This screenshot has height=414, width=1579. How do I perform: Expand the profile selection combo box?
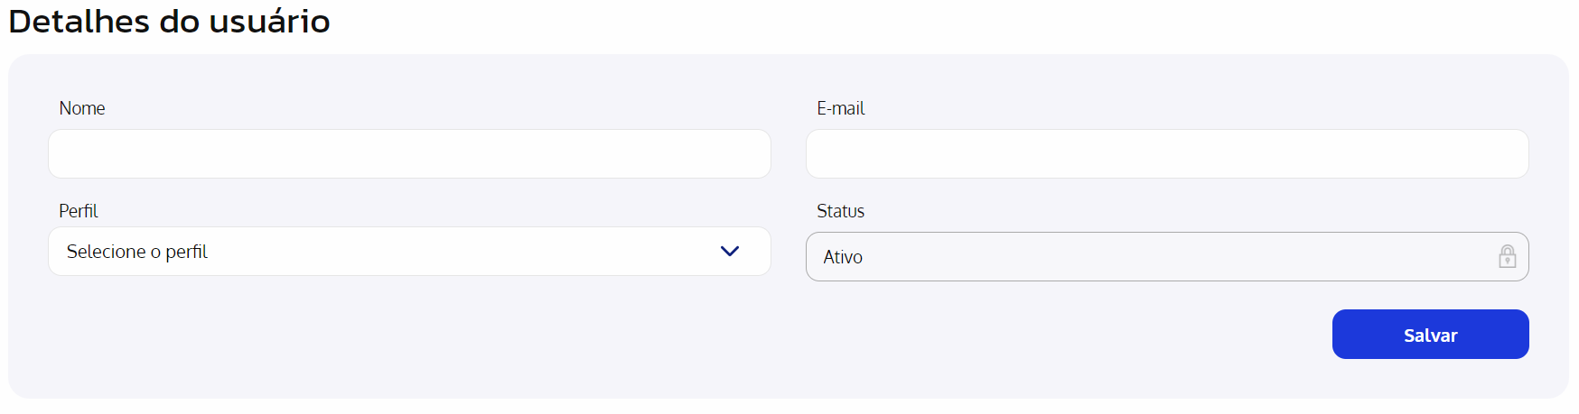[409, 252]
